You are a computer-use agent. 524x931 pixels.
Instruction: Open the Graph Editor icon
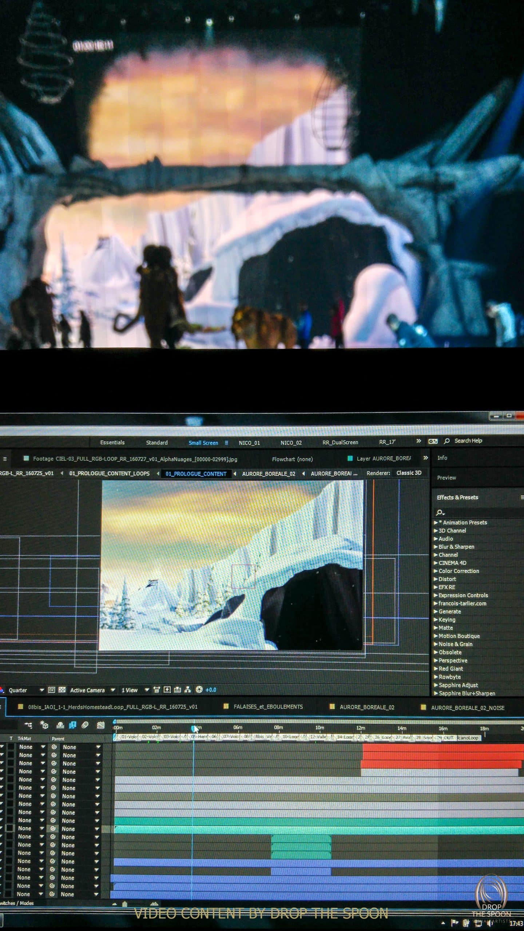point(101,725)
